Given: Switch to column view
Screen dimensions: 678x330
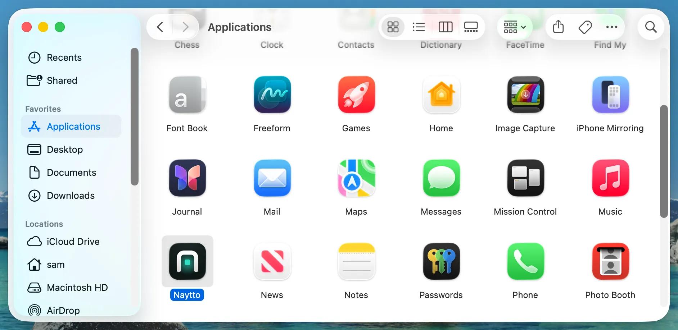Looking at the screenshot, I should coord(445,27).
